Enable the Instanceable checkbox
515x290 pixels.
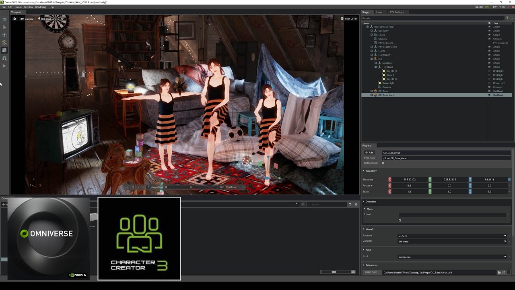click(383, 163)
